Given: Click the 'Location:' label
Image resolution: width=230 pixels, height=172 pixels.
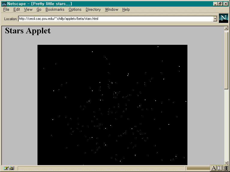Looking at the screenshot, I should click(11, 19).
